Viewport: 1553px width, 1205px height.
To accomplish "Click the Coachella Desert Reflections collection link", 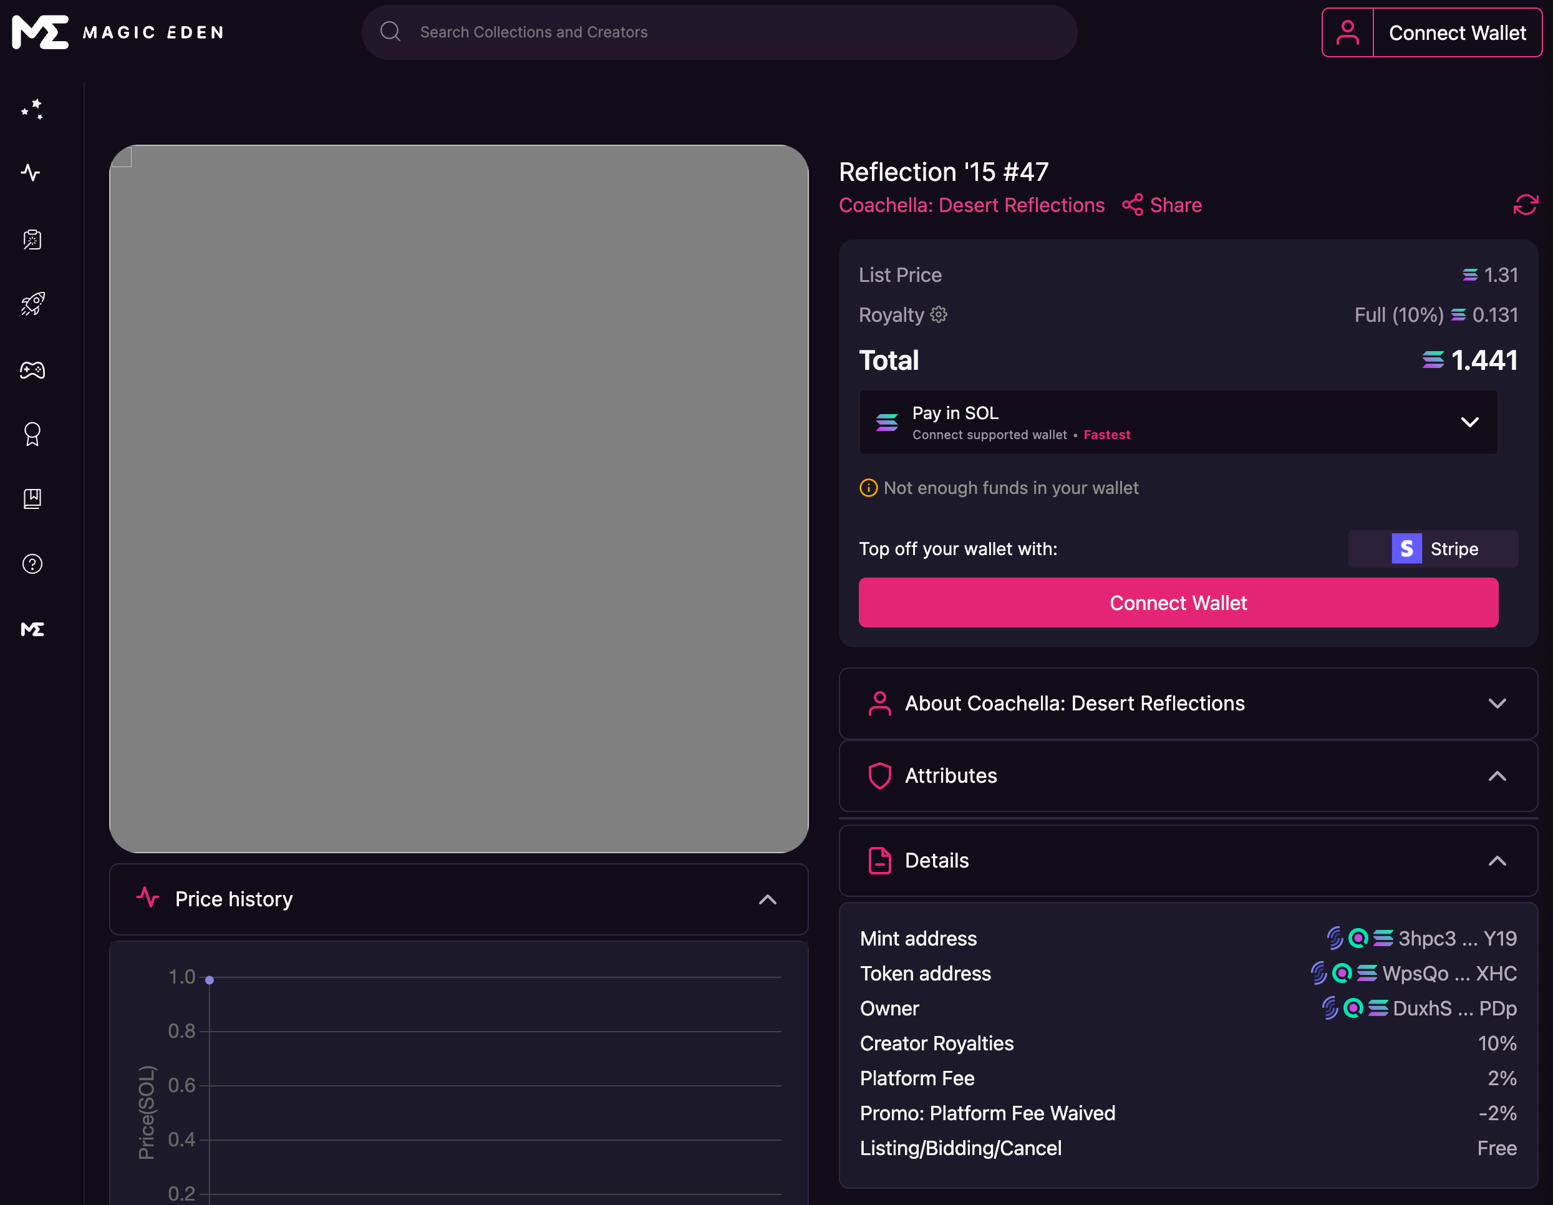I will pyautogui.click(x=972, y=205).
